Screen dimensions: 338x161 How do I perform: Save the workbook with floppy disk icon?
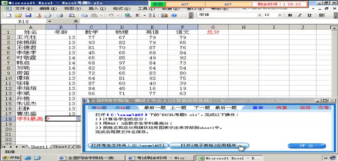(28, 15)
